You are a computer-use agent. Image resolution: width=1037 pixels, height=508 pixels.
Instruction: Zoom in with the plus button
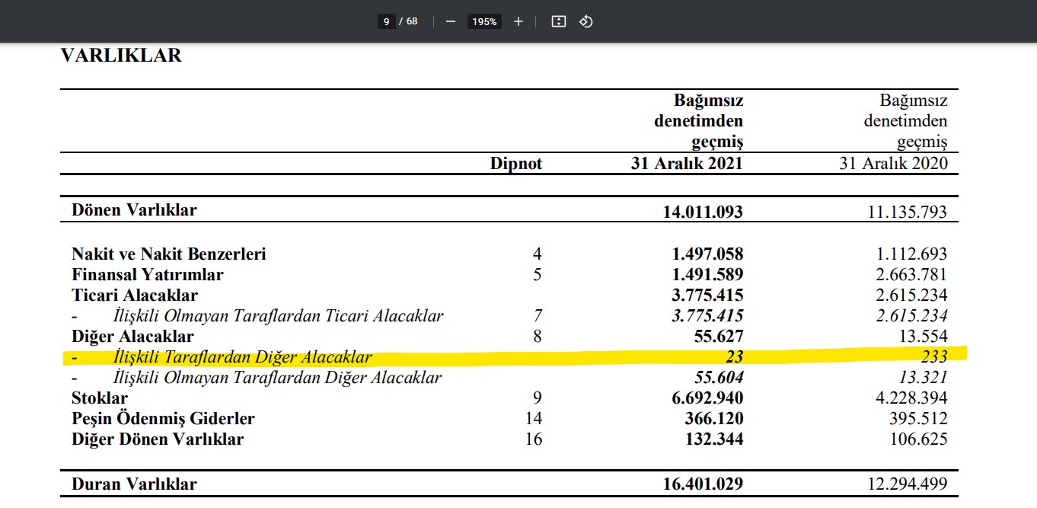(x=518, y=21)
